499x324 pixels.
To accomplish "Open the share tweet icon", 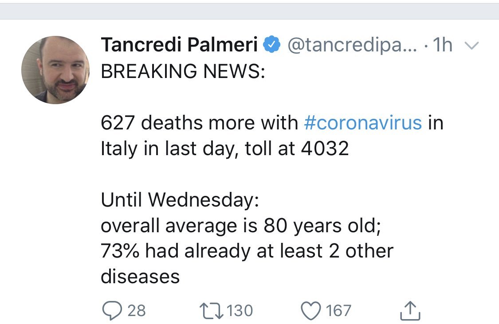I will point(409,311).
